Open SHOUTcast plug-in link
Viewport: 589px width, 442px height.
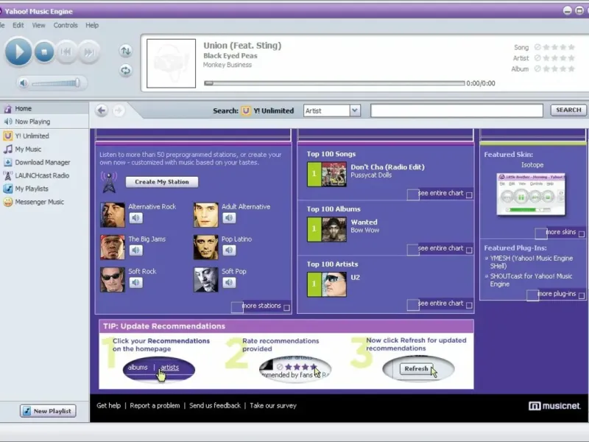(x=531, y=280)
